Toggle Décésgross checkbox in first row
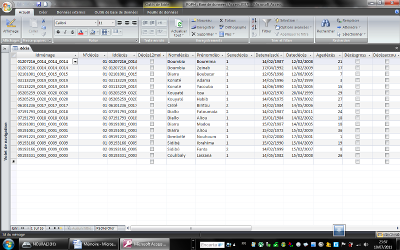The width and height of the screenshot is (400, 250). [x=357, y=61]
